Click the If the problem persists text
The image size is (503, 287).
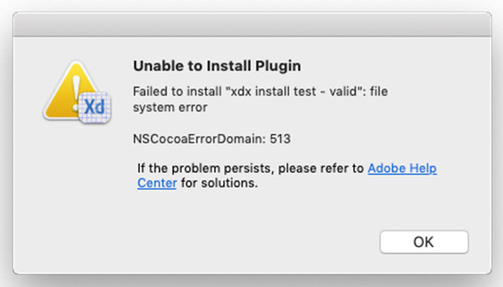206,168
